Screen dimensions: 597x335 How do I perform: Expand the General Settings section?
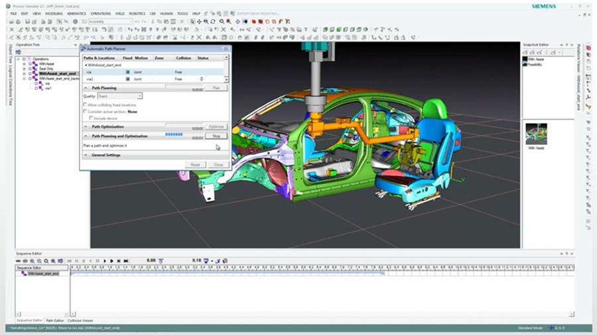coord(86,155)
